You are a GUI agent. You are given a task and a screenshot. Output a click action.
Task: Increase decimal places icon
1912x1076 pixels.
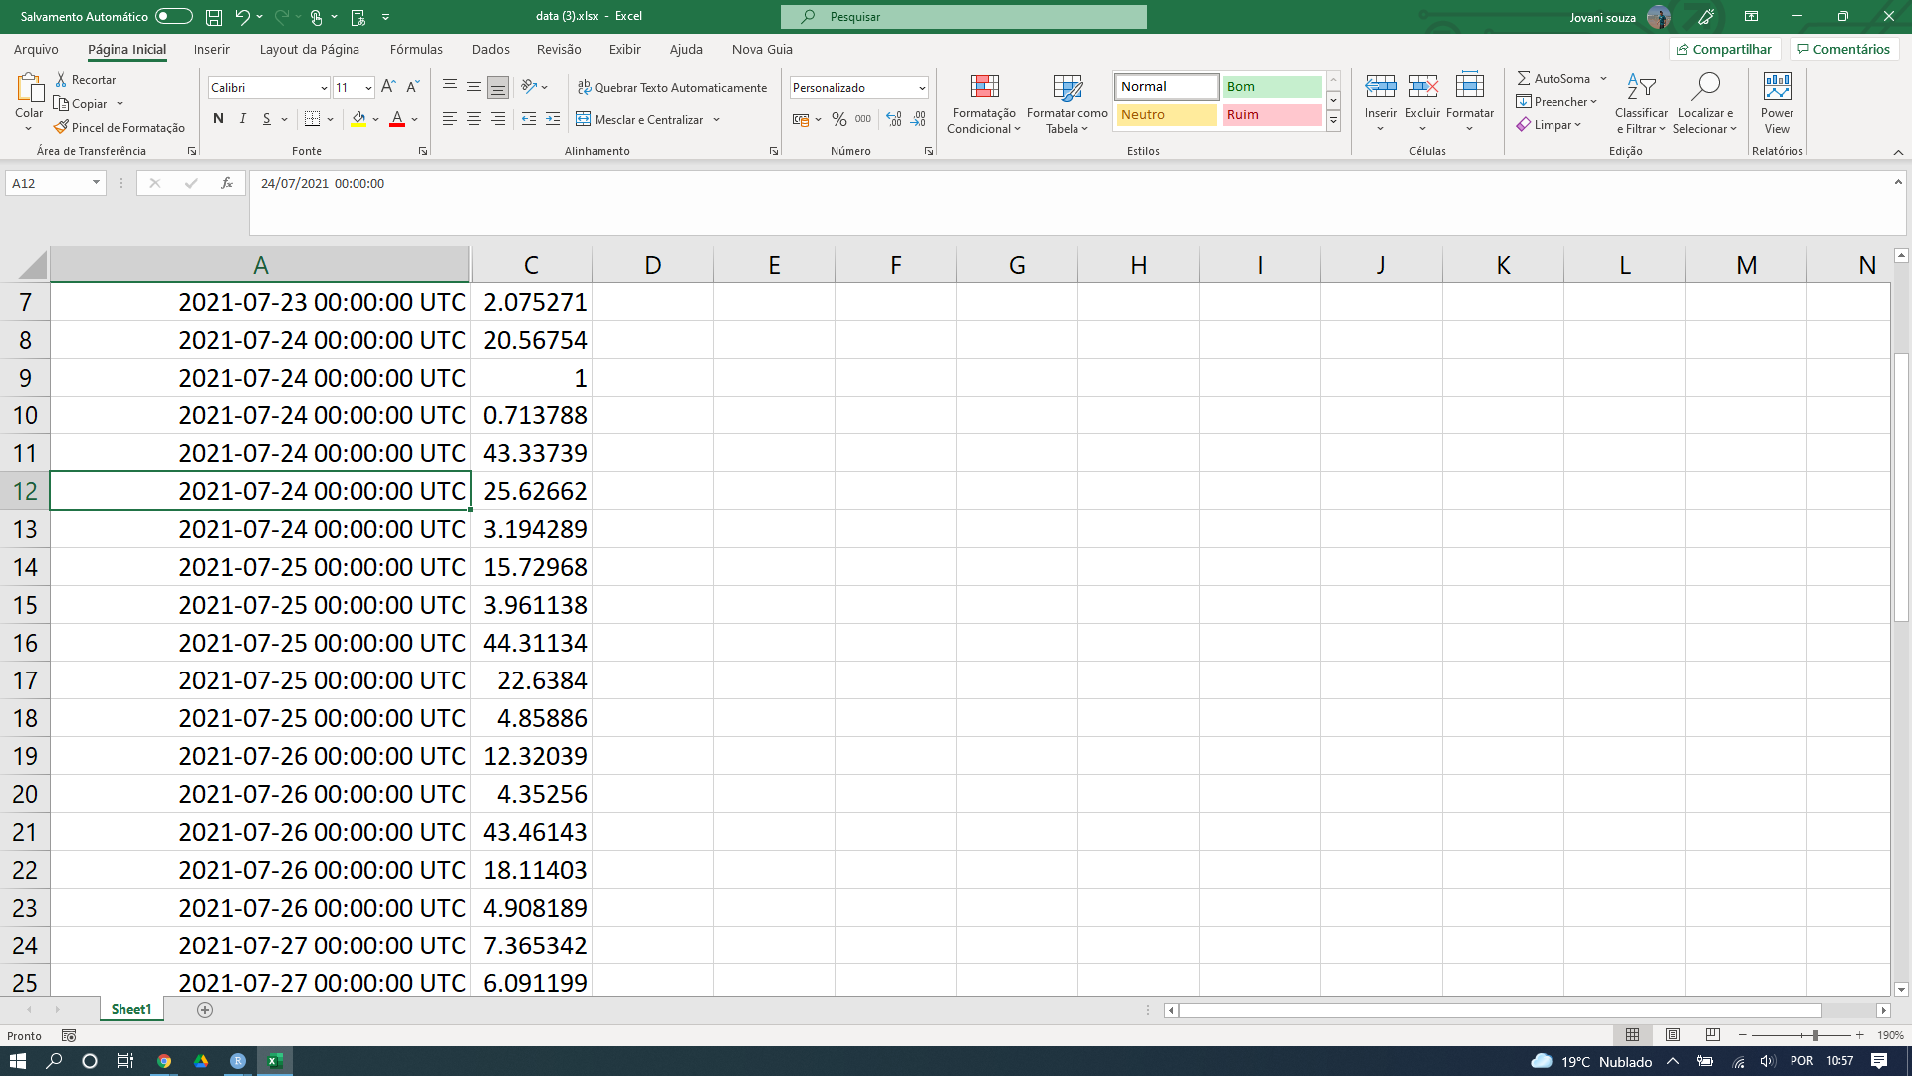894,119
